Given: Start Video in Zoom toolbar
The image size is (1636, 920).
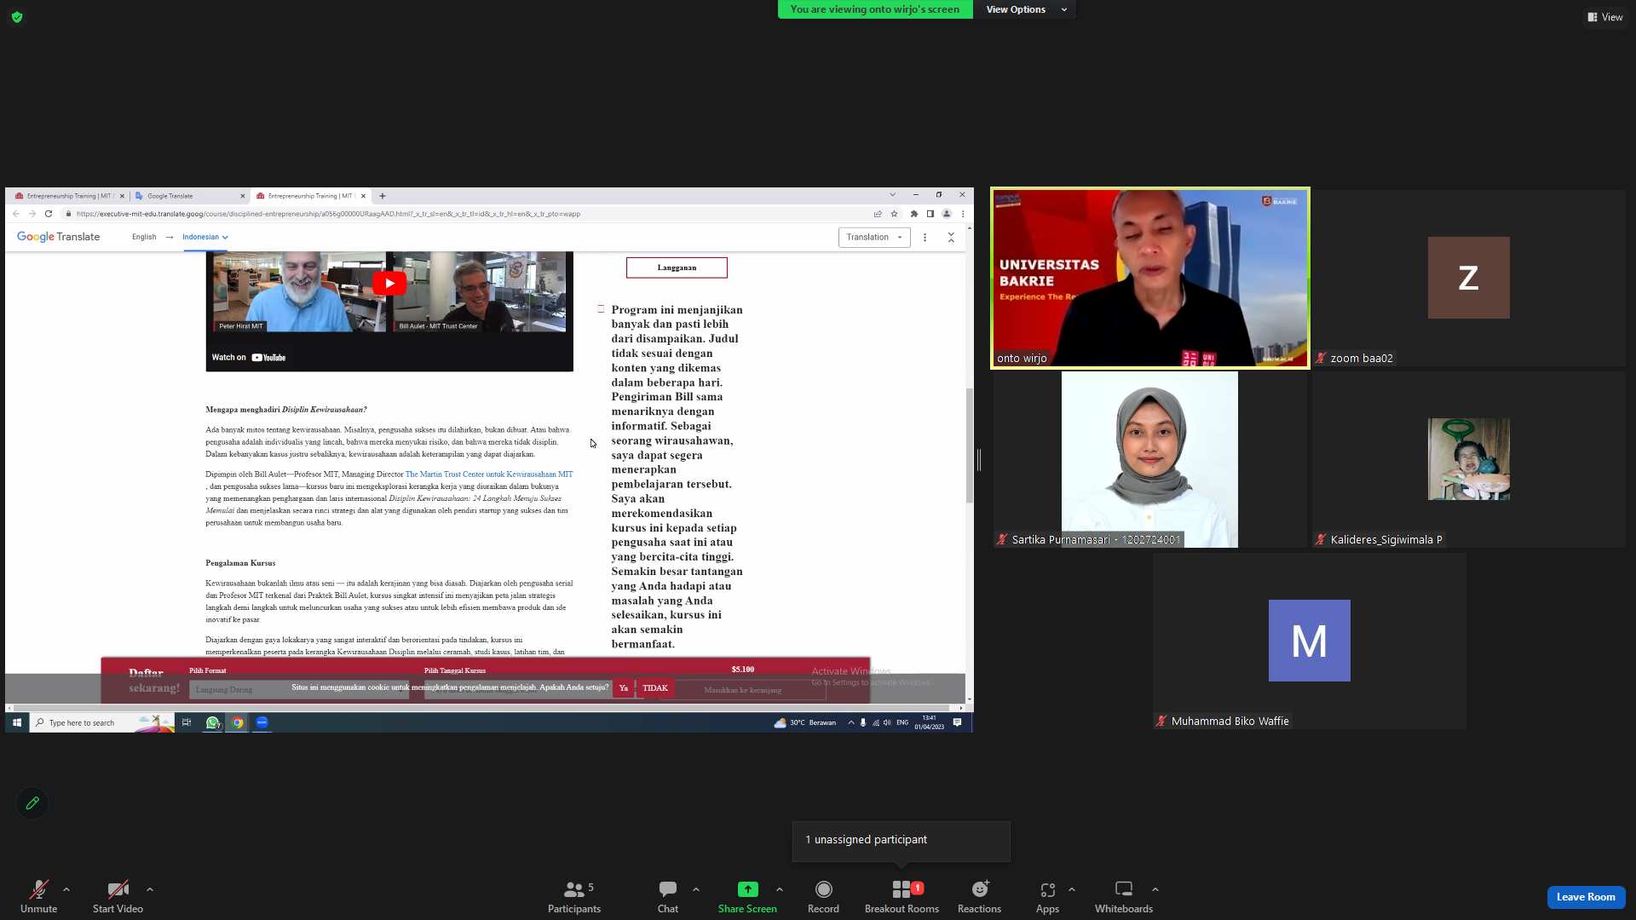Looking at the screenshot, I should coord(118,896).
